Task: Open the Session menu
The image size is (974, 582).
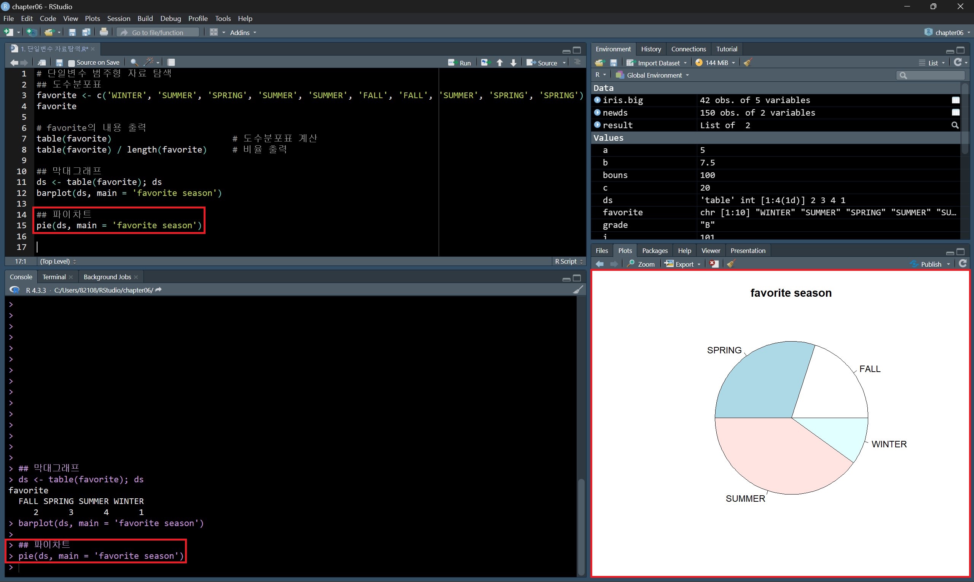Action: pos(118,18)
